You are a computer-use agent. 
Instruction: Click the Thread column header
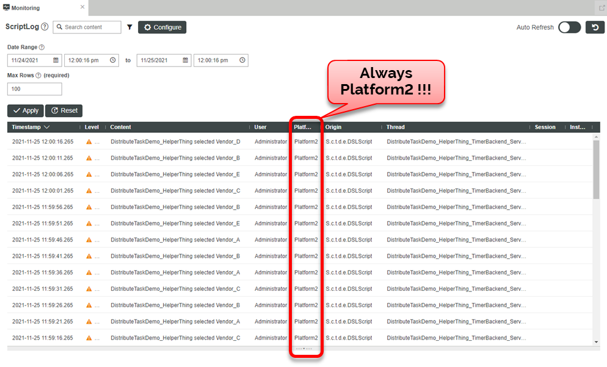[395, 127]
